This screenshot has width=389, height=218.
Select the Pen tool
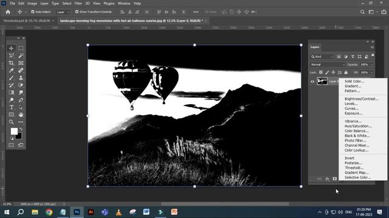pos(21,100)
